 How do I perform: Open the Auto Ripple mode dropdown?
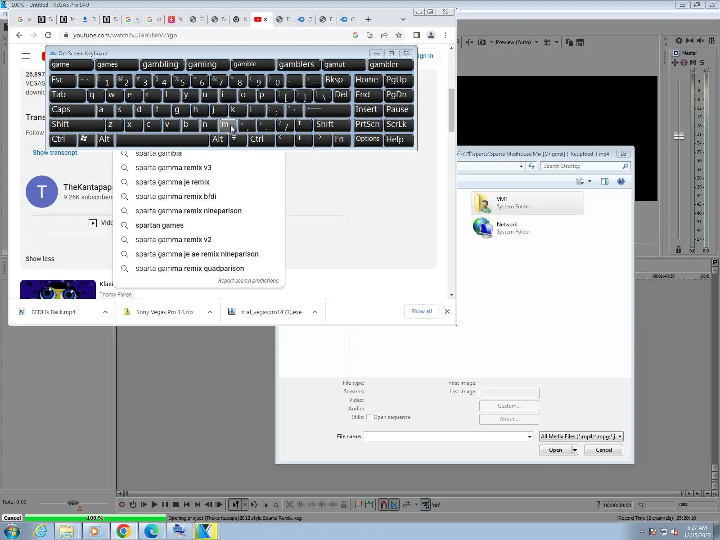(x=416, y=505)
